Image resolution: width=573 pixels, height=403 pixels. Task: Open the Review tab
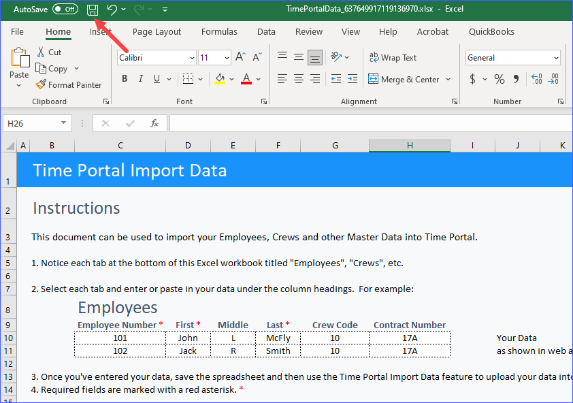point(309,32)
